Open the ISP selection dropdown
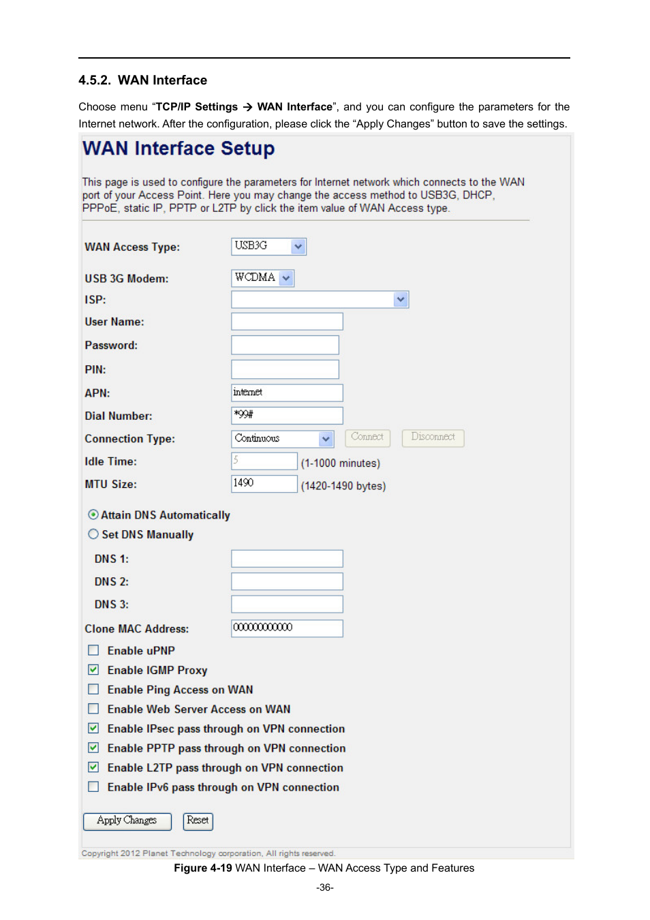Viewport: 650px width, 920px height. (320, 299)
